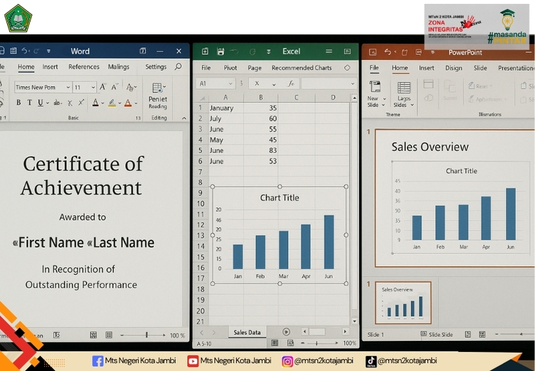The width and height of the screenshot is (535, 371).
Task: Select the Sales Overview slide thumbnail
Action: click(403, 303)
